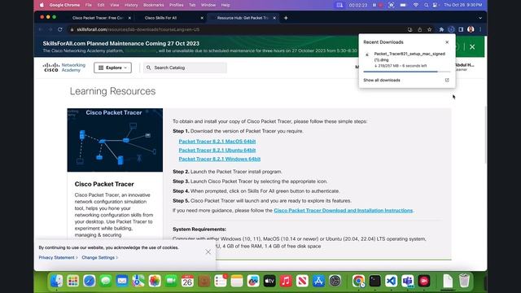Open the History menu
The width and height of the screenshot is (521, 293).
(x=131, y=5)
